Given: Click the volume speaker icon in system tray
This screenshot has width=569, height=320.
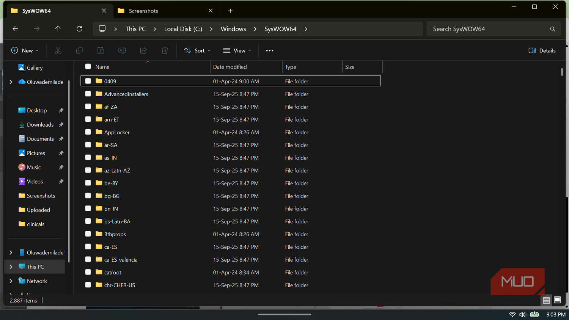Looking at the screenshot, I should tap(523, 314).
